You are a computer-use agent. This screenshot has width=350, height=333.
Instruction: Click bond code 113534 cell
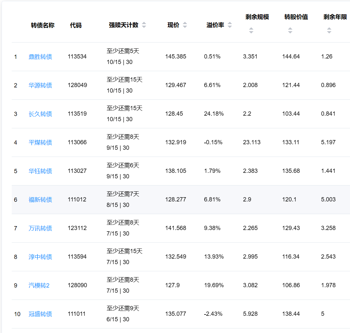[77, 57]
